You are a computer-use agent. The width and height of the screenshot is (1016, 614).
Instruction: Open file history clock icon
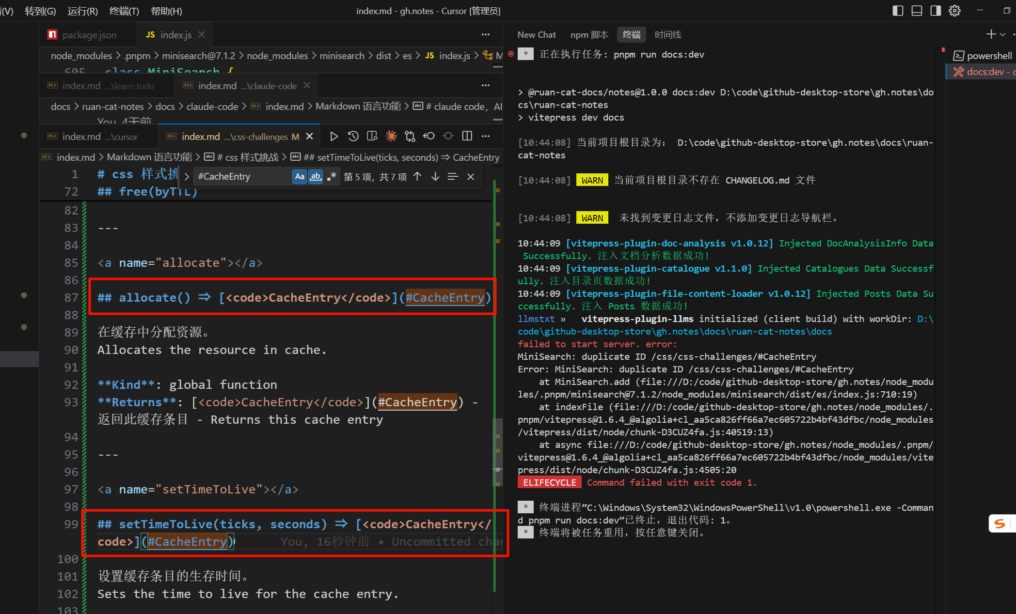pyautogui.click(x=353, y=137)
